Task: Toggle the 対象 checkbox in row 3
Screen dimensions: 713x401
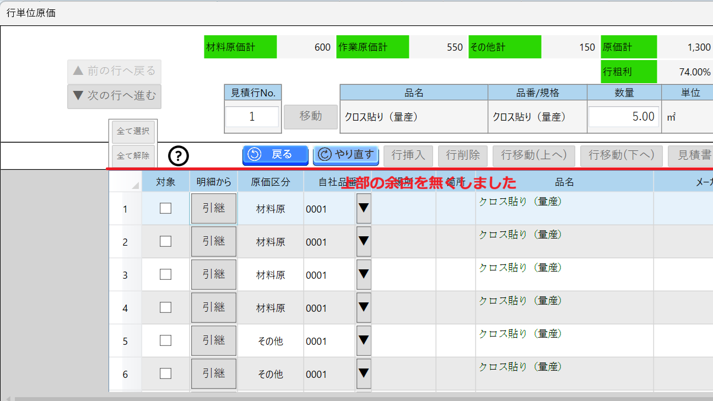Action: pyautogui.click(x=165, y=274)
